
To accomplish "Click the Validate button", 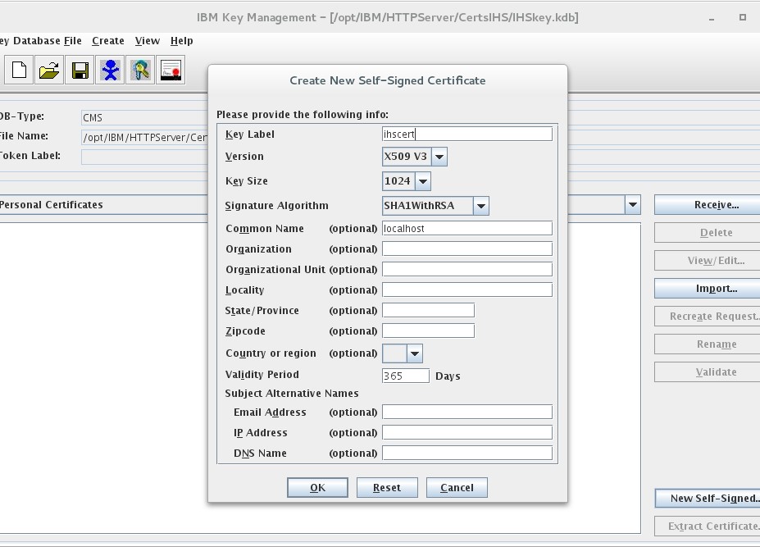I will pyautogui.click(x=708, y=372).
